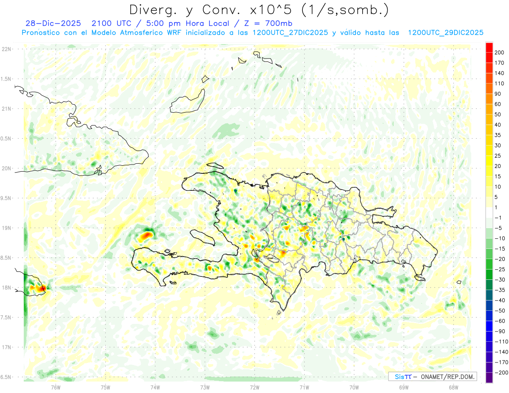
Task: Click the "-40" value on the color scale
Action: [499, 300]
